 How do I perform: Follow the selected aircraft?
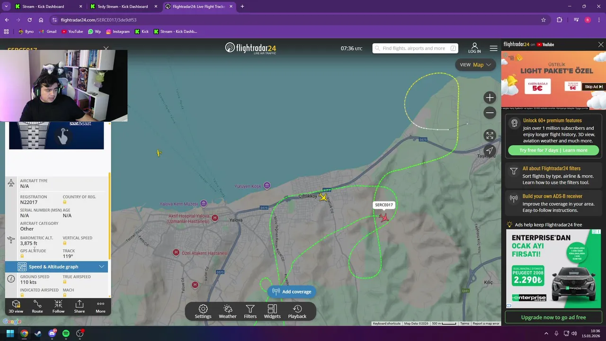pyautogui.click(x=58, y=306)
